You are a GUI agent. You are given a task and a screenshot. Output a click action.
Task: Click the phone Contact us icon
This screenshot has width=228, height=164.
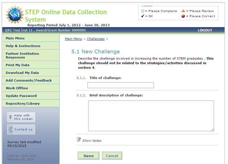coord(11,129)
